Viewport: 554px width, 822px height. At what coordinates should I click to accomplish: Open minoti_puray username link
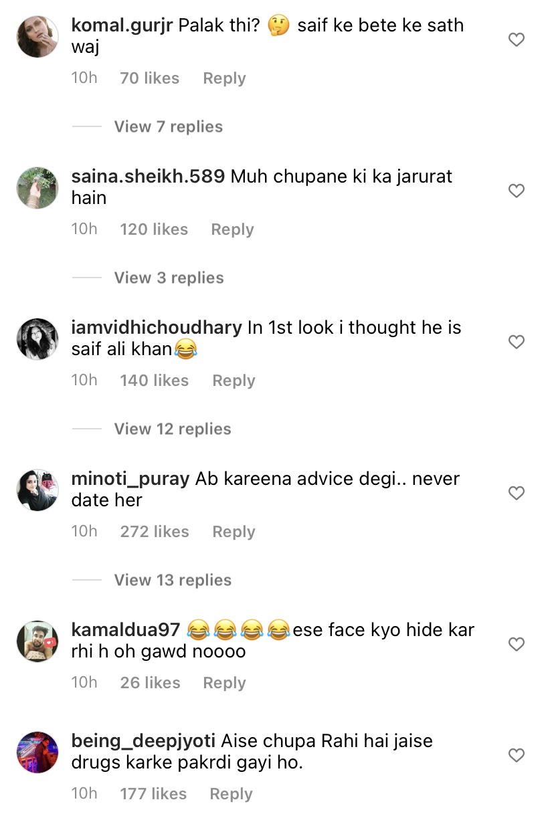[x=130, y=479]
